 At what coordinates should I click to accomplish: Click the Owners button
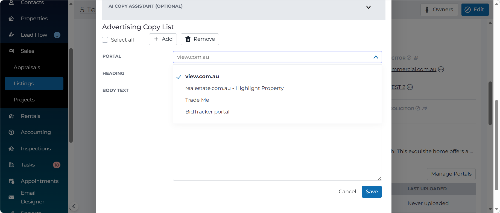coord(439,10)
